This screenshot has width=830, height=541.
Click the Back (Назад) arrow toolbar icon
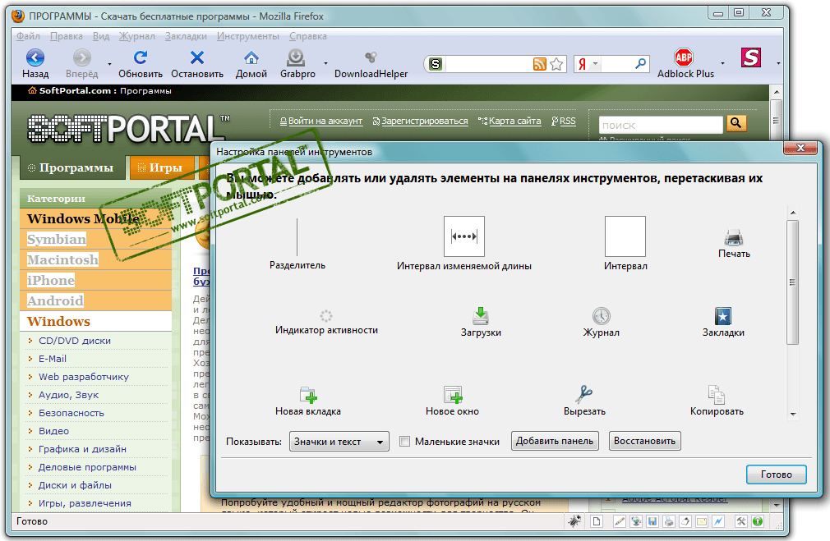tap(35, 57)
